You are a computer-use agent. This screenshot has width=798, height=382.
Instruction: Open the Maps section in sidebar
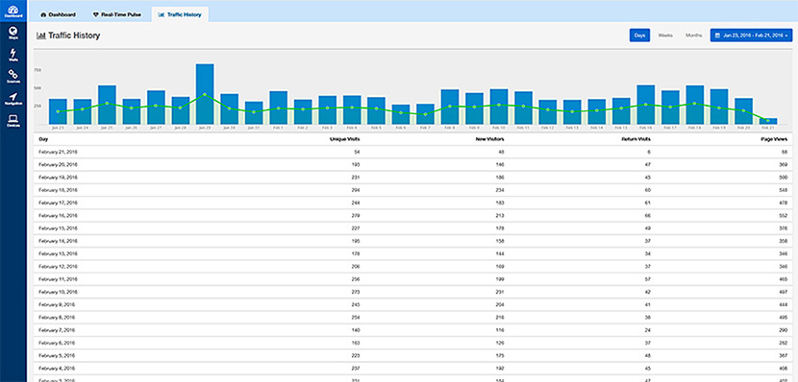13,33
